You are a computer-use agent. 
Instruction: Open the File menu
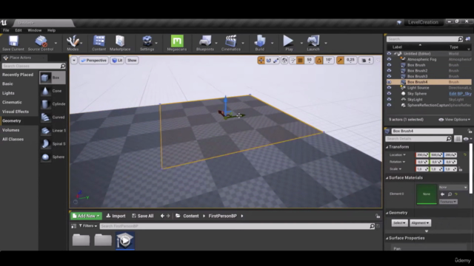(6, 30)
